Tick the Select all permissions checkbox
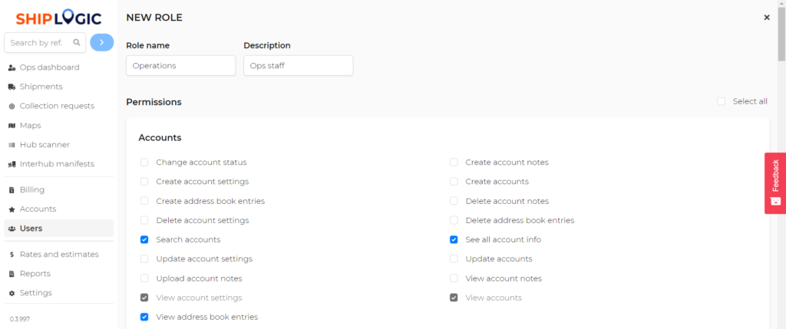The image size is (786, 329). pyautogui.click(x=722, y=101)
